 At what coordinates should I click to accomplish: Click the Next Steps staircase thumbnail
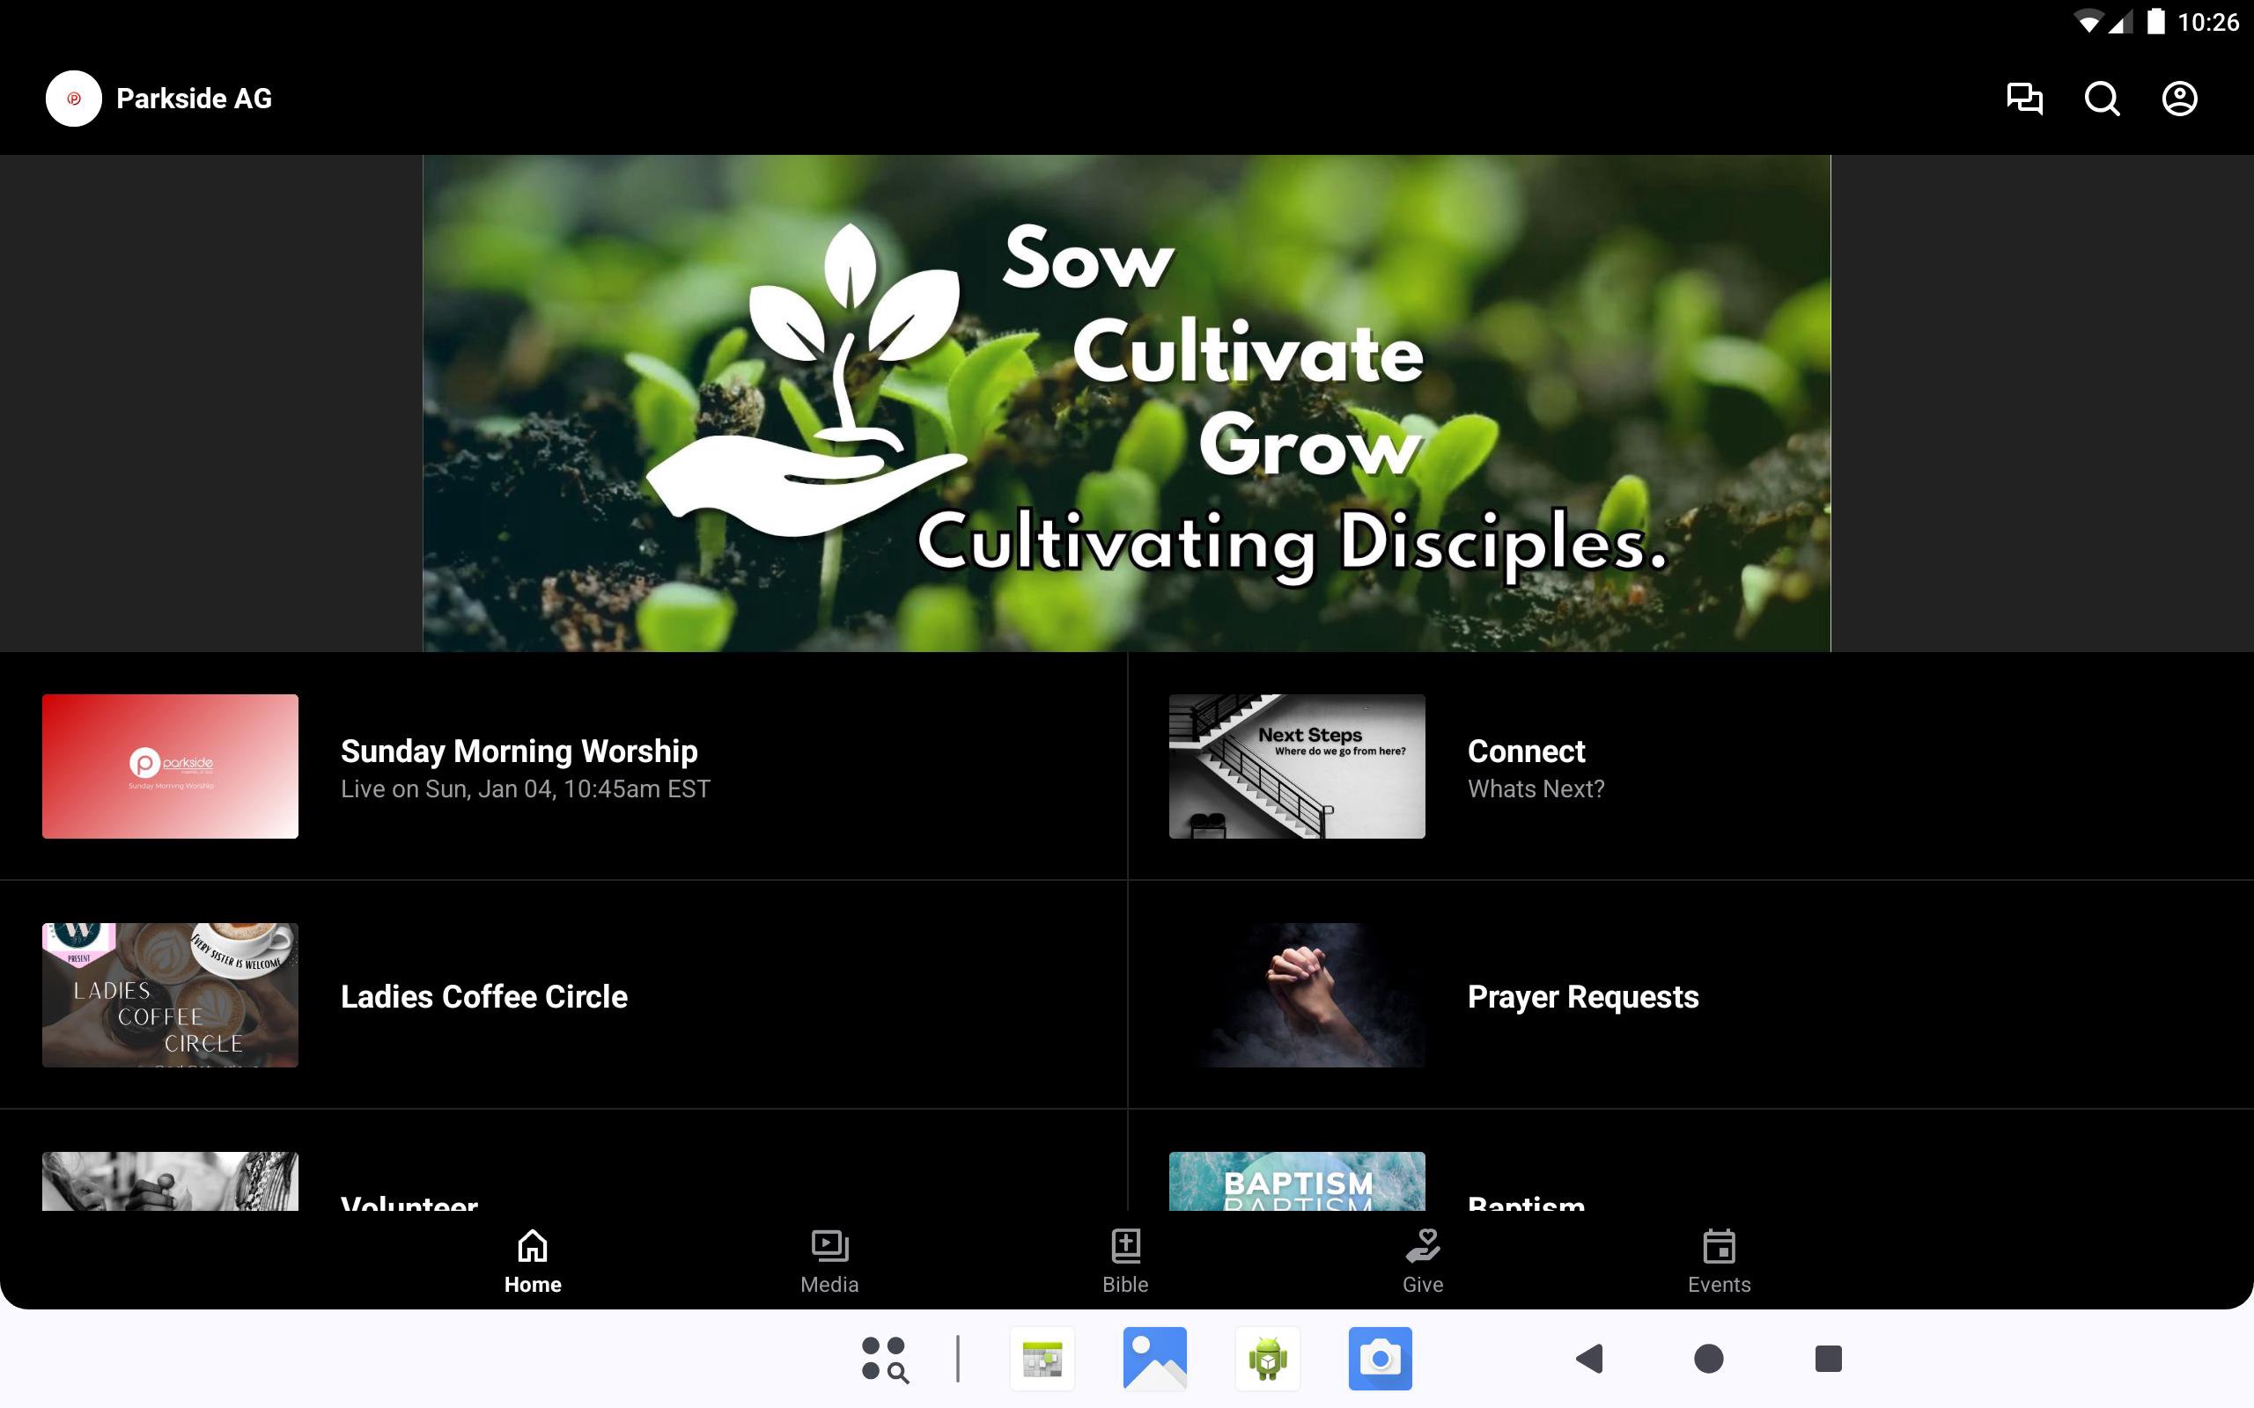coord(1297,766)
